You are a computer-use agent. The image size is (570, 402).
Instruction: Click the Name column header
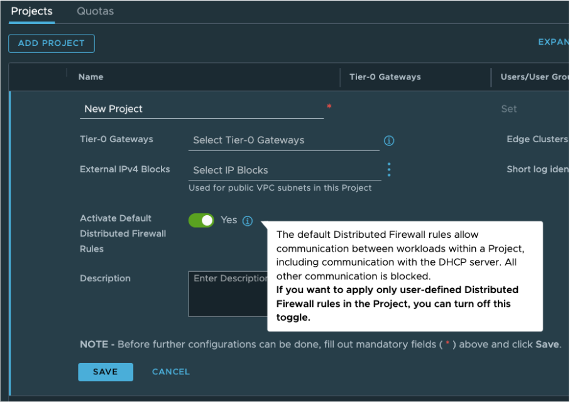pos(91,77)
